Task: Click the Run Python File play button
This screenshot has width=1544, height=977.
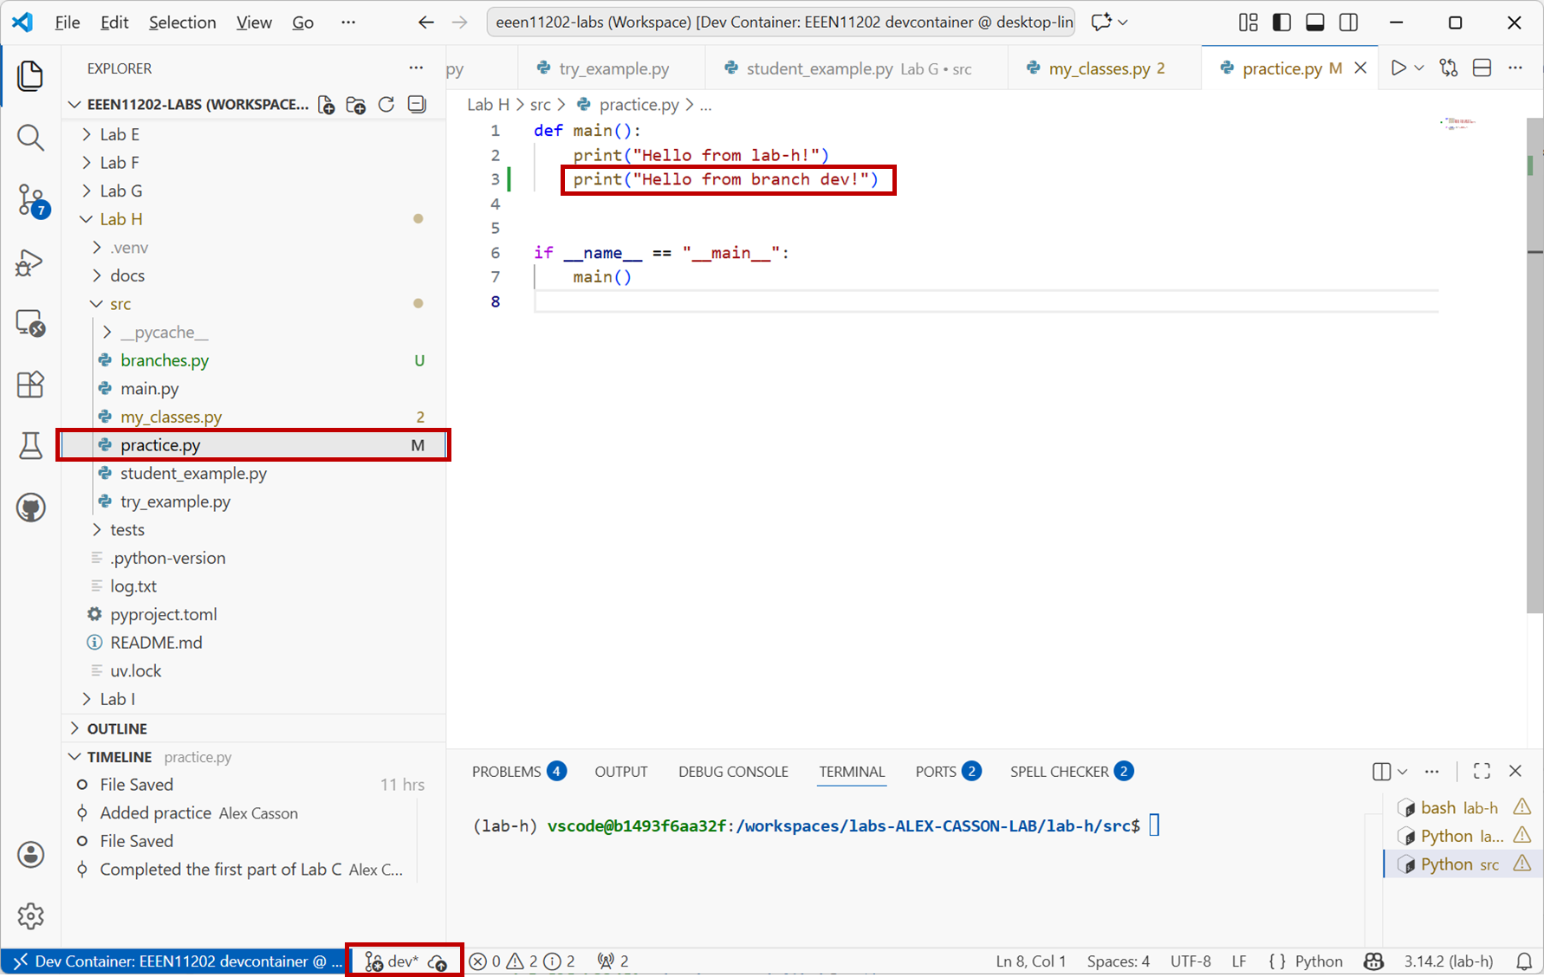Action: point(1398,68)
